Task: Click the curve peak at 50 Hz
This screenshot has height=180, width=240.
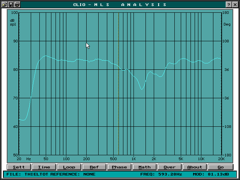Action: pyautogui.click(x=46, y=56)
